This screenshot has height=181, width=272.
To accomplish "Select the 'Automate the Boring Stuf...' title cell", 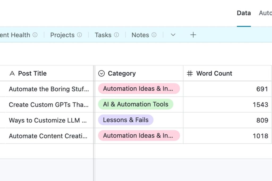I will [47, 89].
